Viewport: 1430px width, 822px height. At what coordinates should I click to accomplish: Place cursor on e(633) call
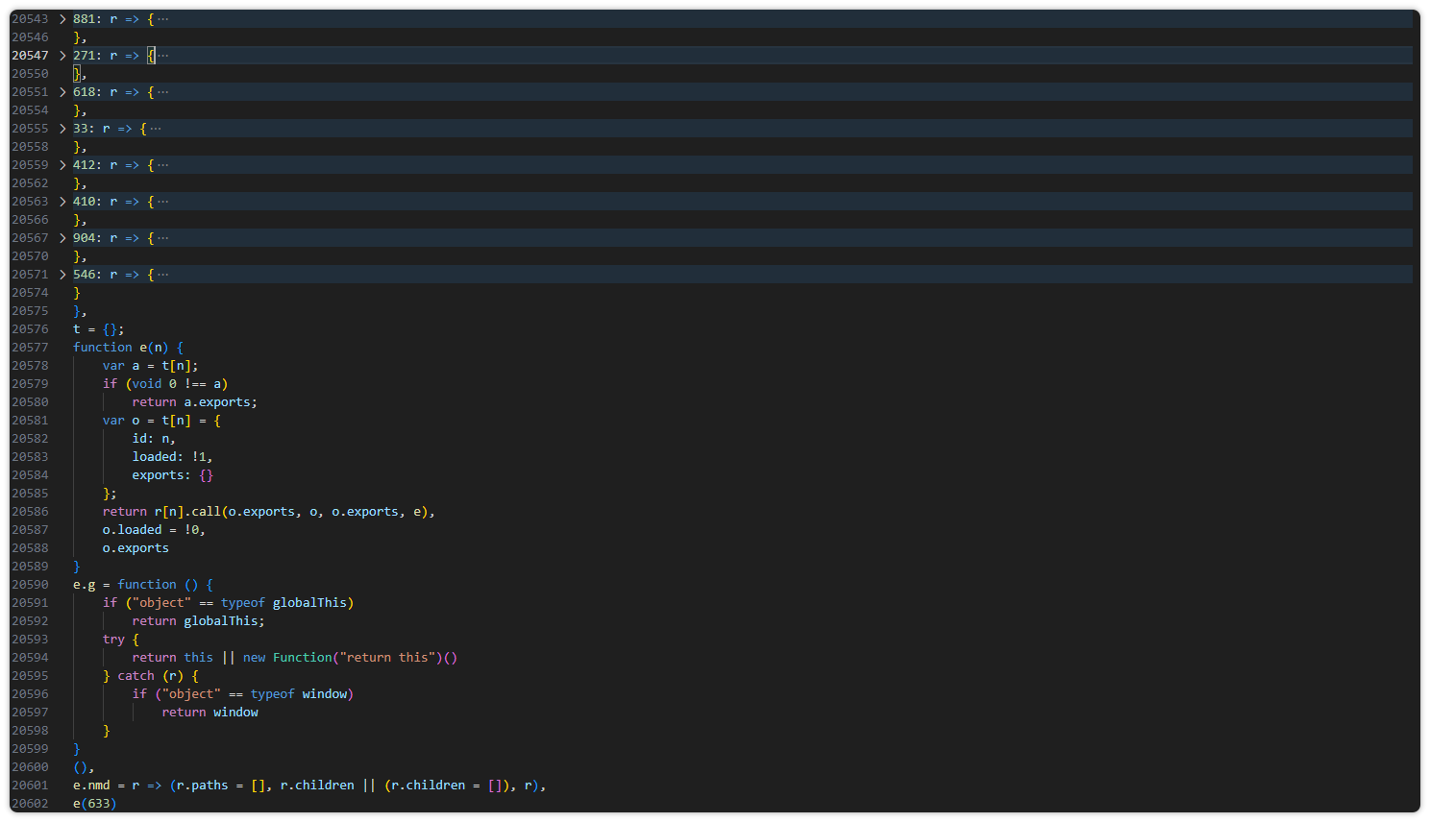(94, 804)
